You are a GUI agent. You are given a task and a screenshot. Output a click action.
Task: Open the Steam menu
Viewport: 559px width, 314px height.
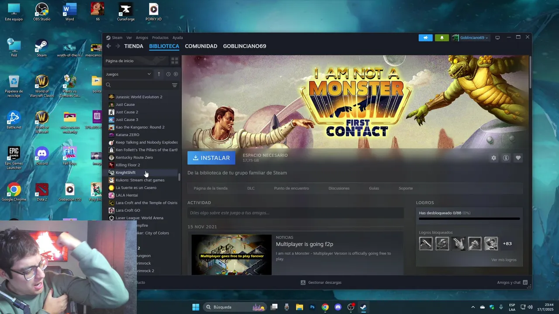coord(114,38)
